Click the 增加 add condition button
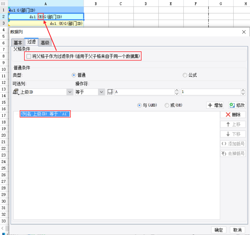The image size is (250, 235). pyautogui.click(x=215, y=105)
